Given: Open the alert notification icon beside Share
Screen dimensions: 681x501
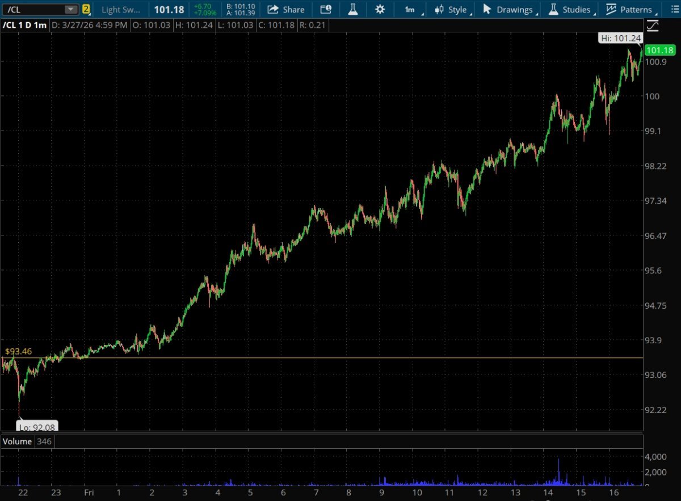Looking at the screenshot, I should [x=325, y=10].
